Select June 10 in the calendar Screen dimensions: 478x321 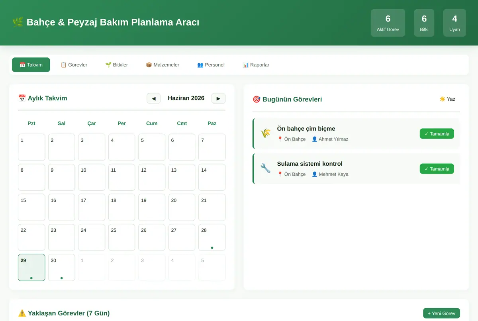click(92, 177)
